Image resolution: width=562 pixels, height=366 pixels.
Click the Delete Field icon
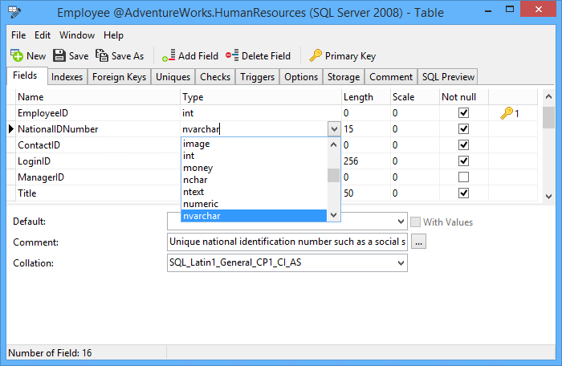point(232,55)
